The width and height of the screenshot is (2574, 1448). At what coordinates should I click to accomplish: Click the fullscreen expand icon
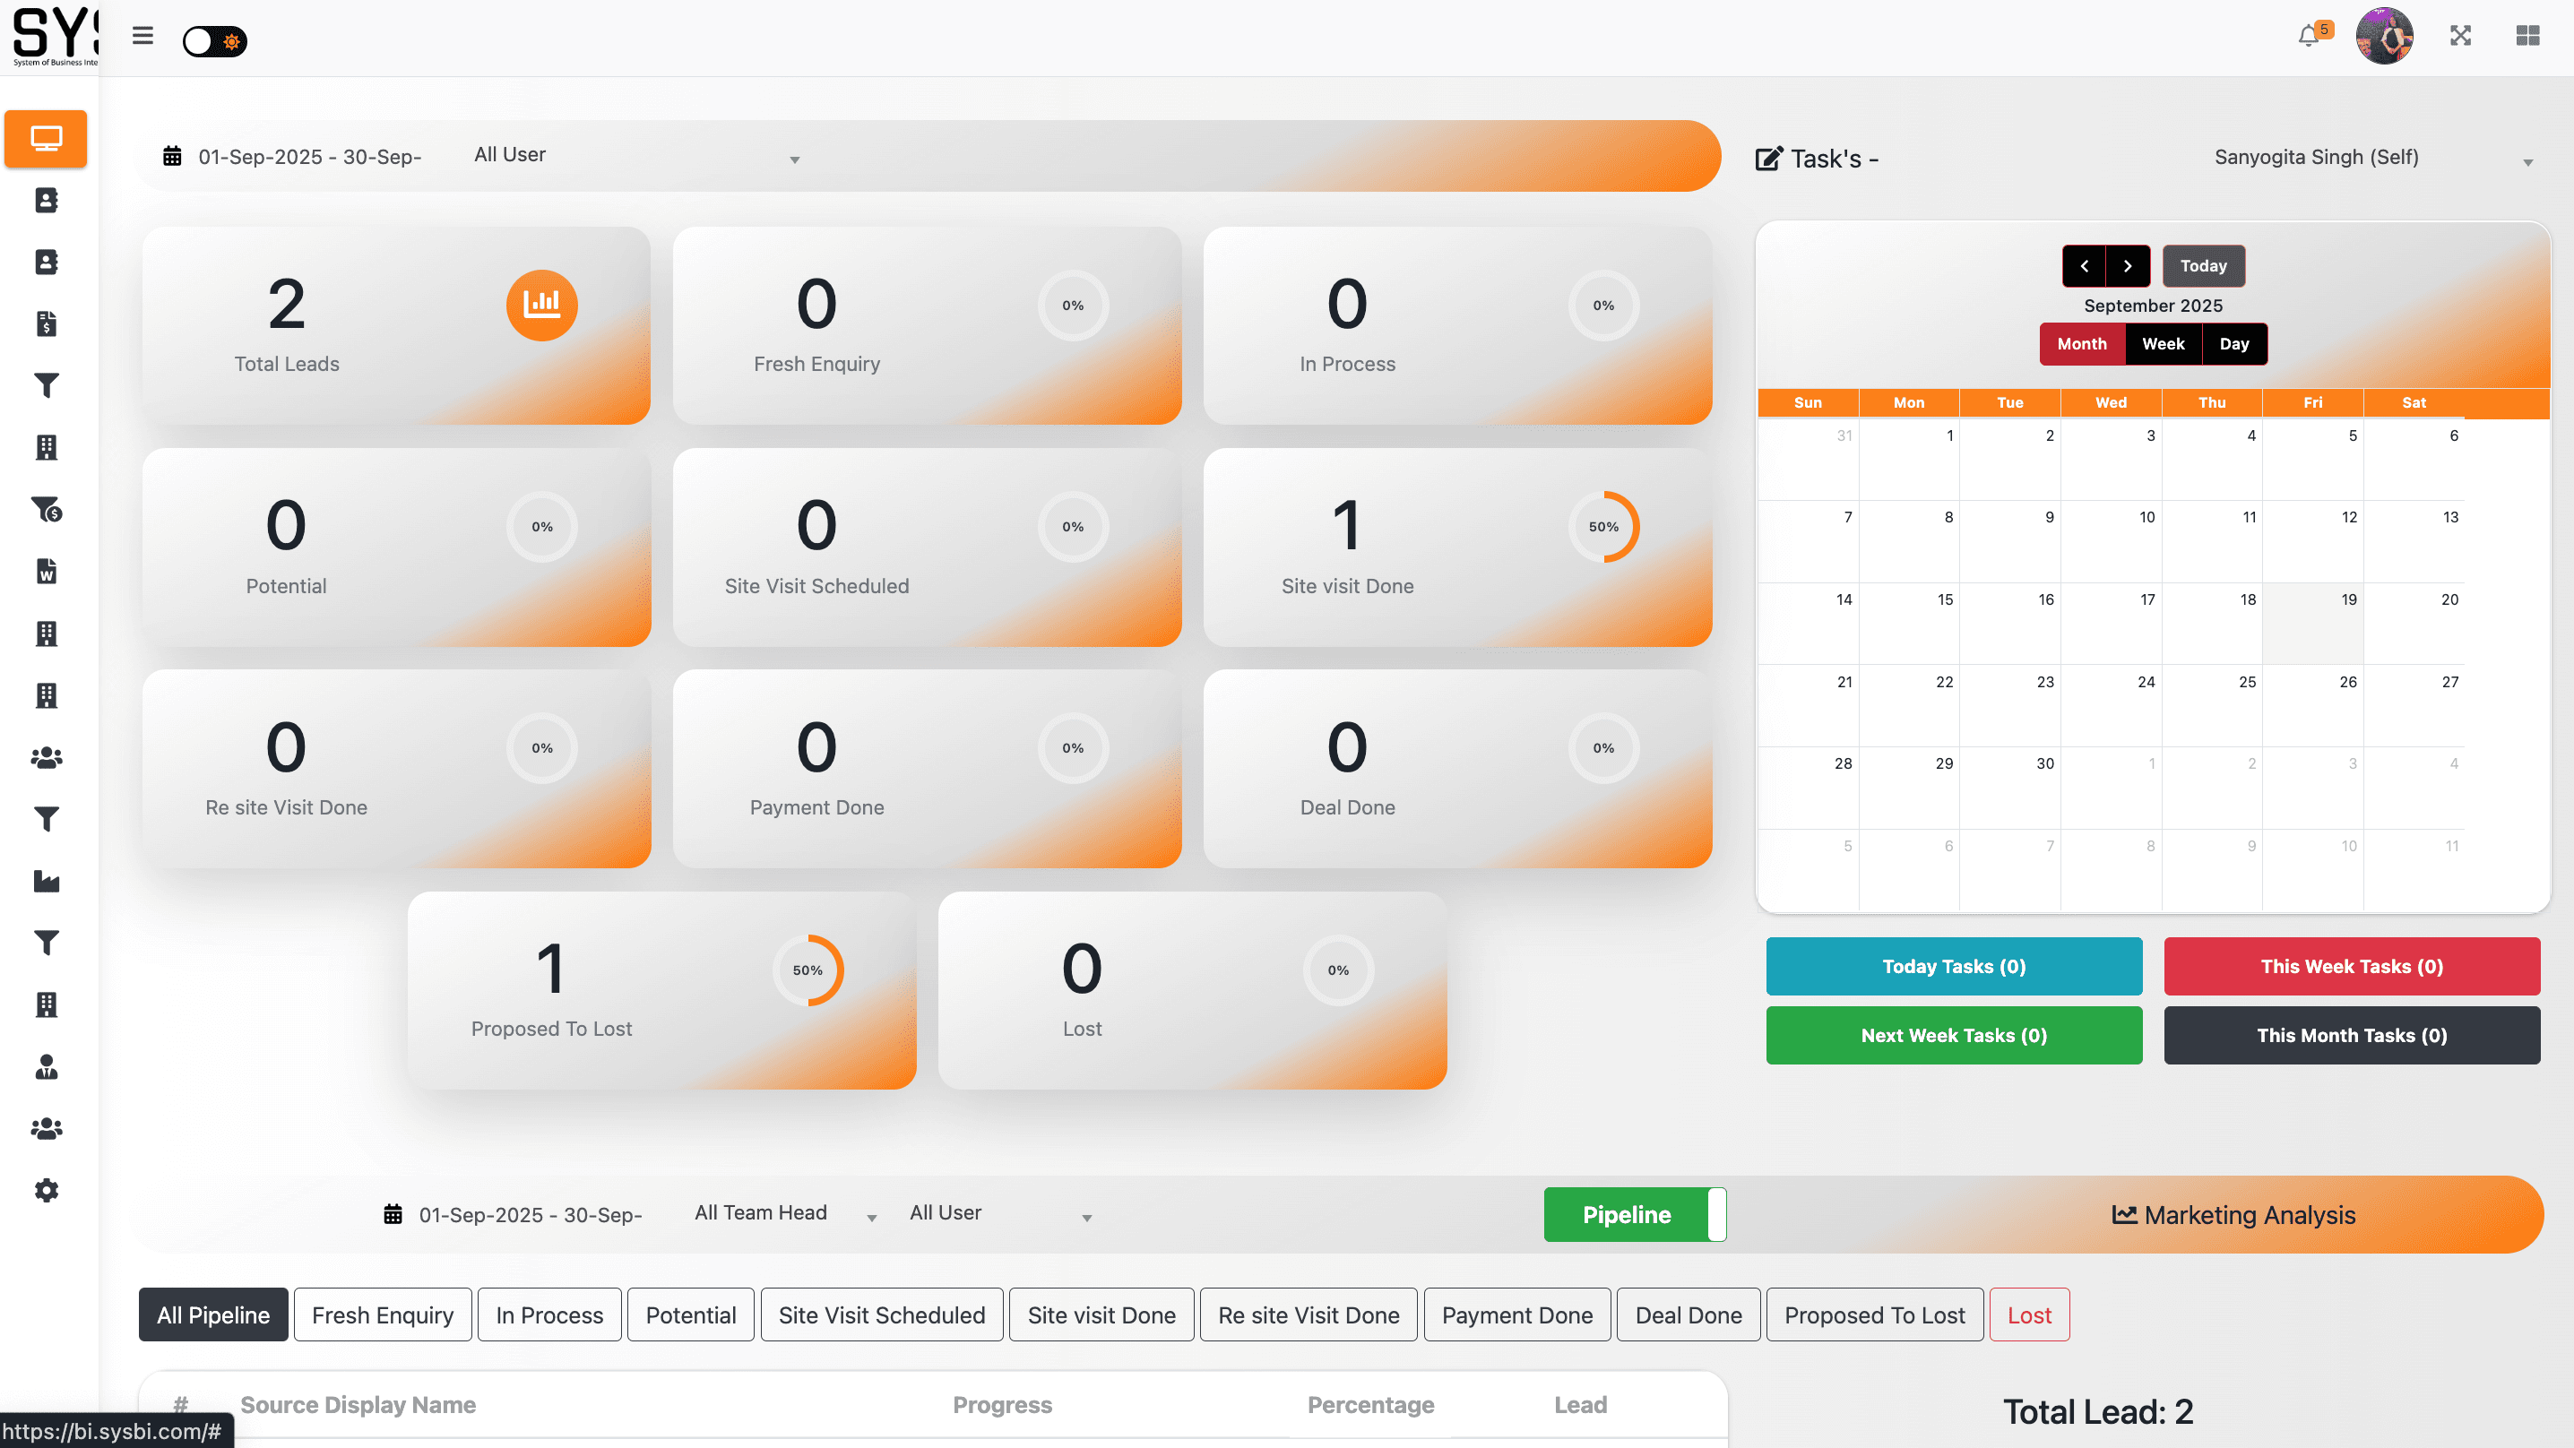[2460, 36]
